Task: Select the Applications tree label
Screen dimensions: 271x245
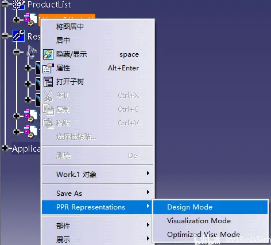Action: (26, 149)
